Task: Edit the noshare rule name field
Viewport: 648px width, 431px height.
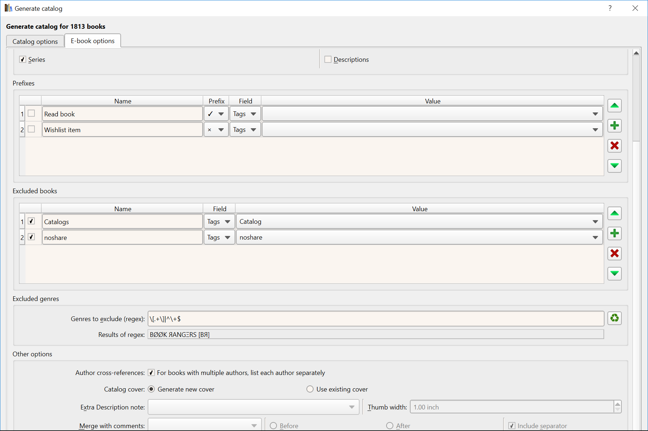Action: (122, 237)
